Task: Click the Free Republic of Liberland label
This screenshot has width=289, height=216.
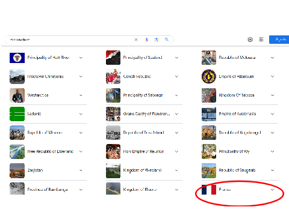Action: point(51,151)
